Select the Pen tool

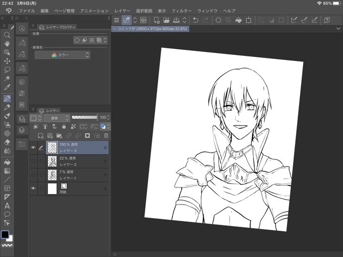(x=7, y=98)
